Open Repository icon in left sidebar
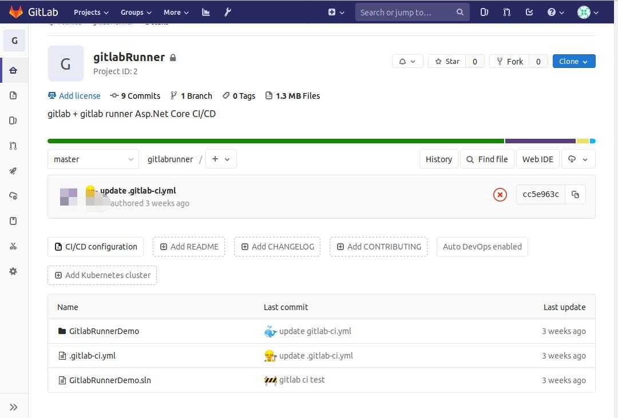618x418 pixels. pos(13,95)
